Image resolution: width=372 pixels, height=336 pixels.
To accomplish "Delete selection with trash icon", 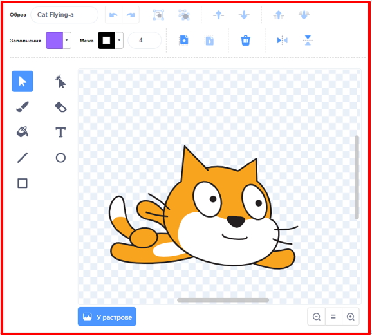I will tap(246, 41).
